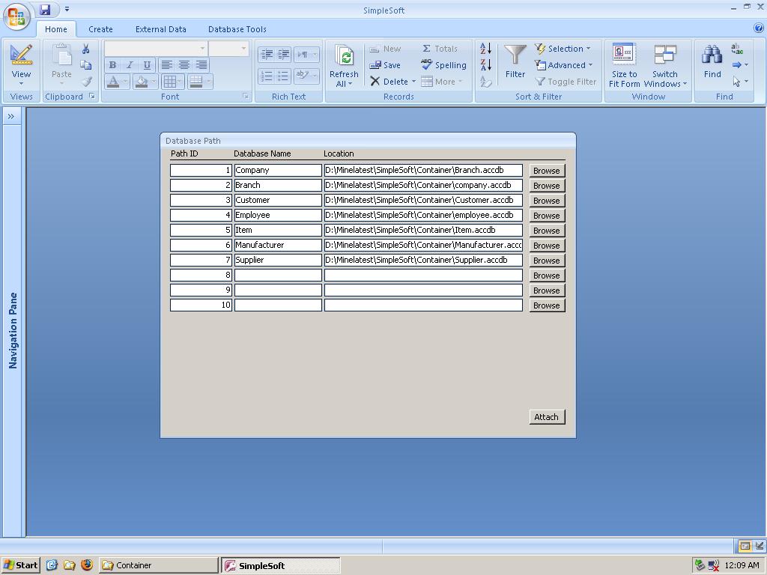Sort ascending A to Z
Image resolution: width=767 pixels, height=575 pixels.
[x=485, y=49]
